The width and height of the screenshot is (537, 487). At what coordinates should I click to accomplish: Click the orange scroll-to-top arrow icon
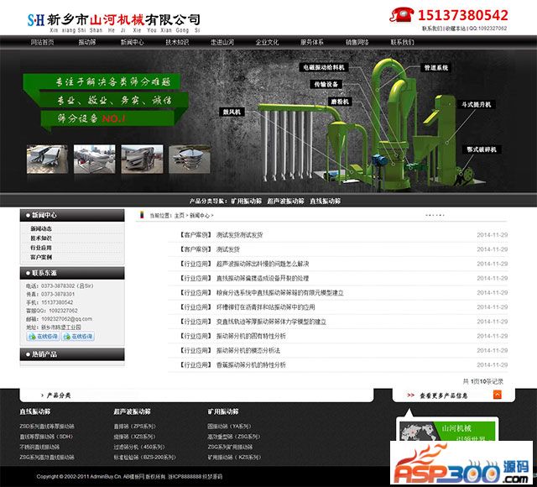pos(498,395)
